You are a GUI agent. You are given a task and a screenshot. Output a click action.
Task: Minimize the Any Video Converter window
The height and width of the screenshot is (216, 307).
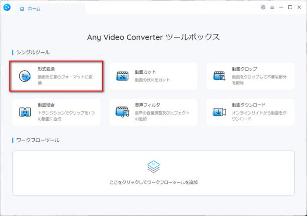(281, 7)
